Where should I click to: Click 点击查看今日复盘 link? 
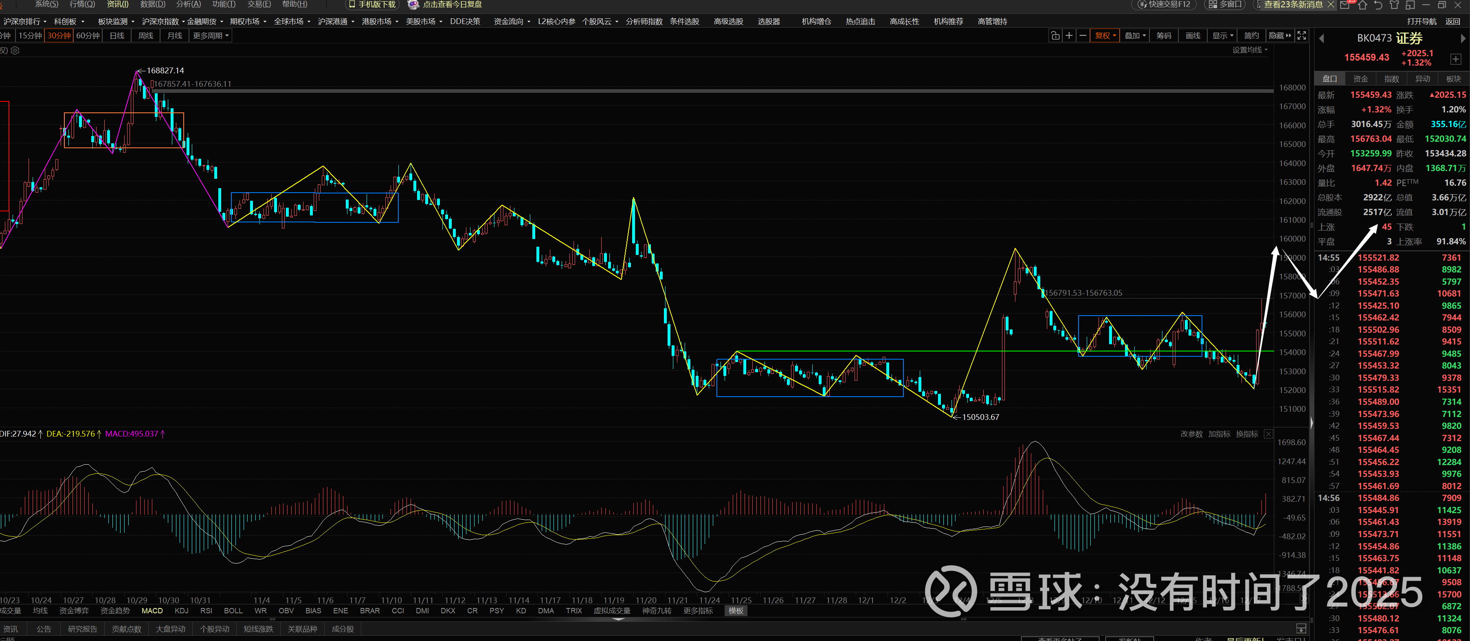click(x=452, y=4)
